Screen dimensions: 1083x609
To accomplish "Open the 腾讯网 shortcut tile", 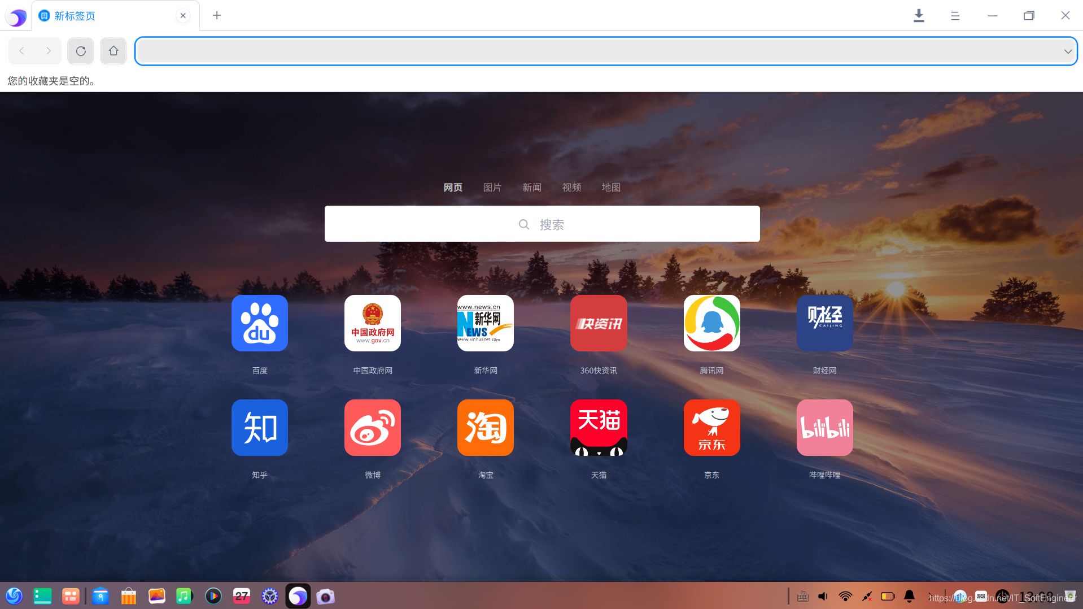I will pyautogui.click(x=711, y=323).
